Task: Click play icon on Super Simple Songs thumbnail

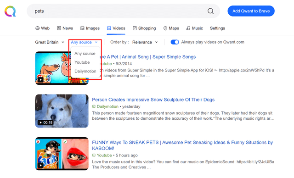Action: 40,80
